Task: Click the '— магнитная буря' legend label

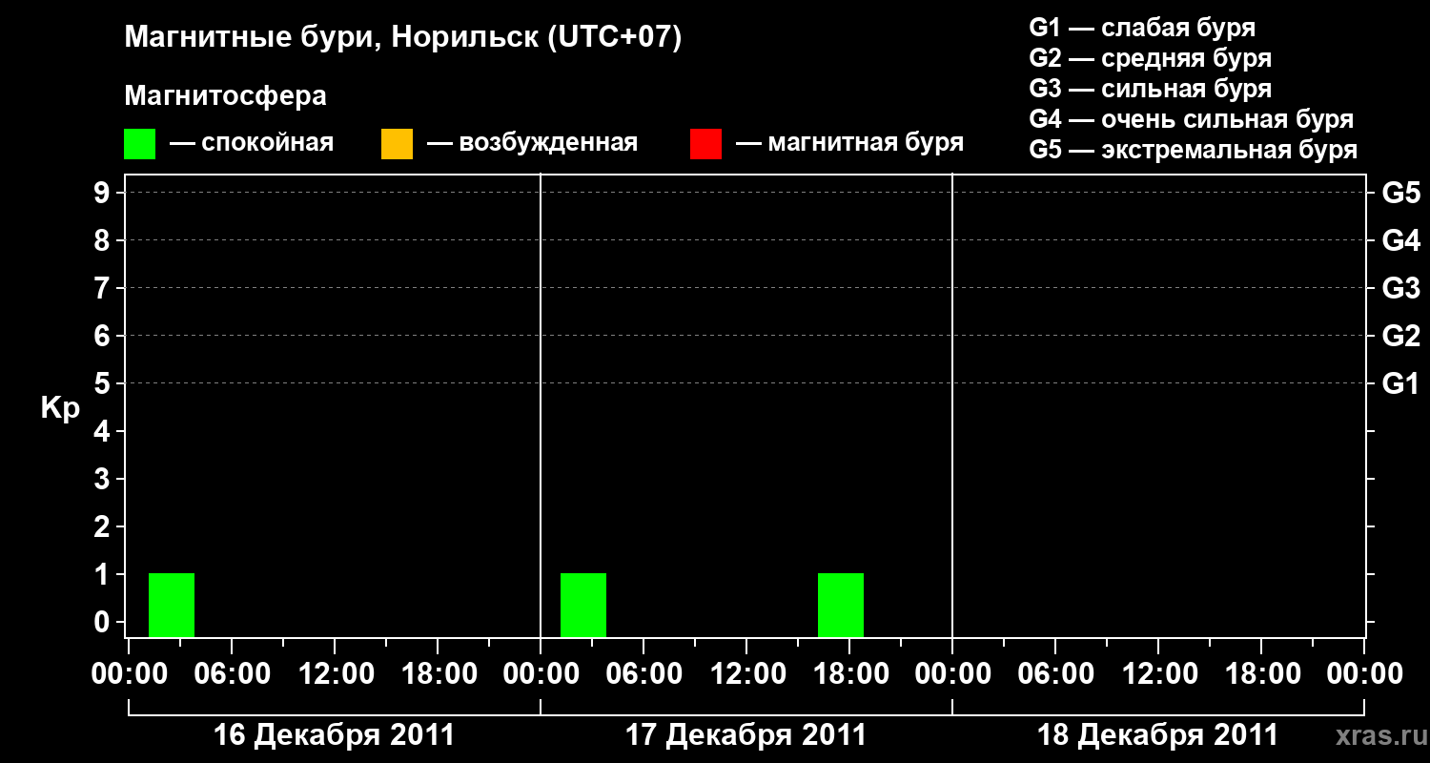Action: [x=850, y=143]
